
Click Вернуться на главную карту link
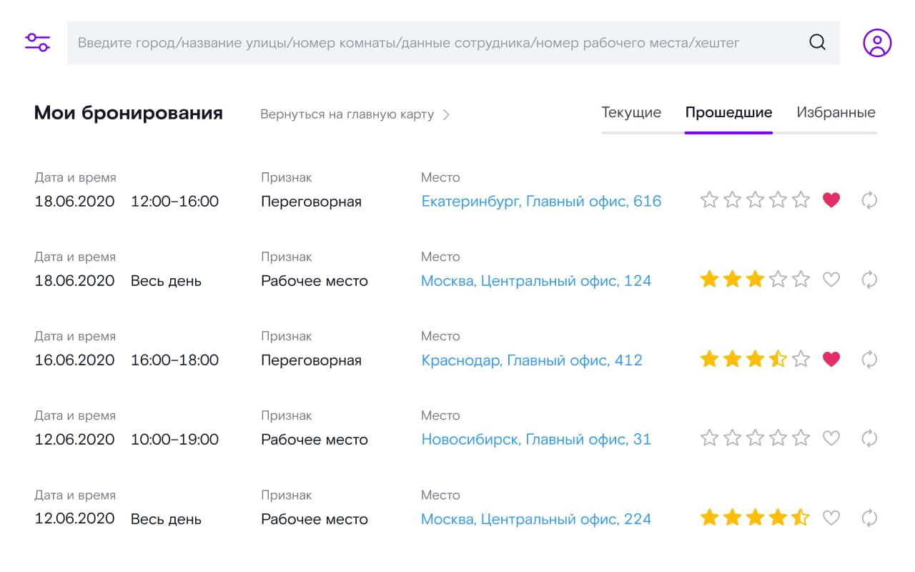click(347, 114)
